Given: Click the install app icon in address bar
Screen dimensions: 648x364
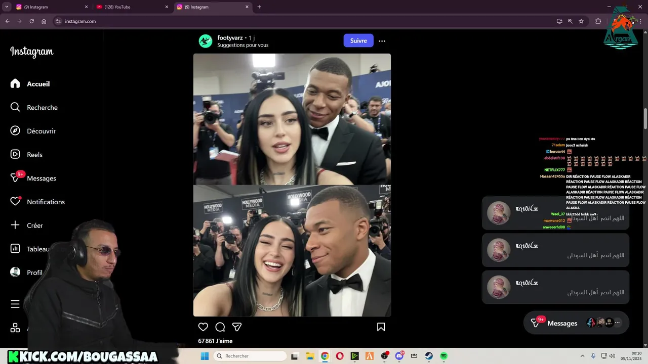Looking at the screenshot, I should pos(559,21).
